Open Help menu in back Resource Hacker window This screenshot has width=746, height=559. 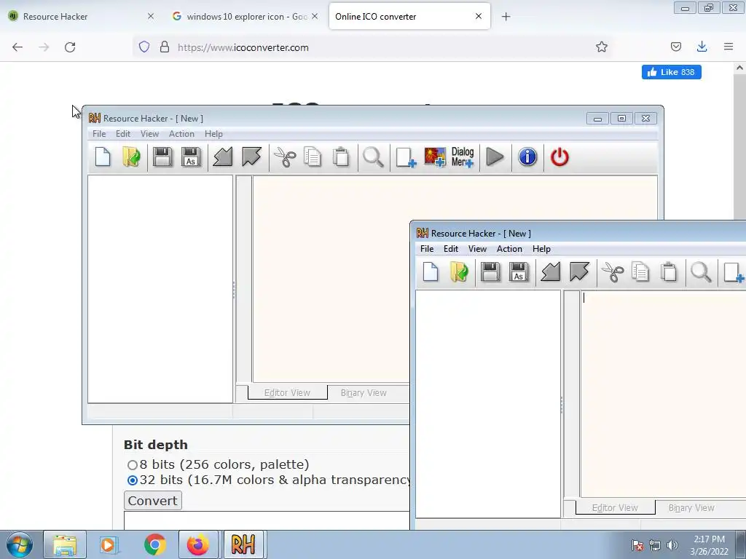[x=213, y=134]
